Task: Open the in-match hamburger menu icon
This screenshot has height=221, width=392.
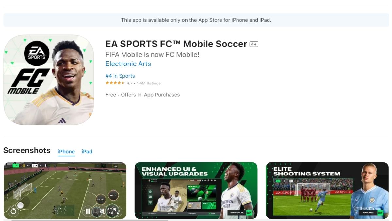Action: 116,166
